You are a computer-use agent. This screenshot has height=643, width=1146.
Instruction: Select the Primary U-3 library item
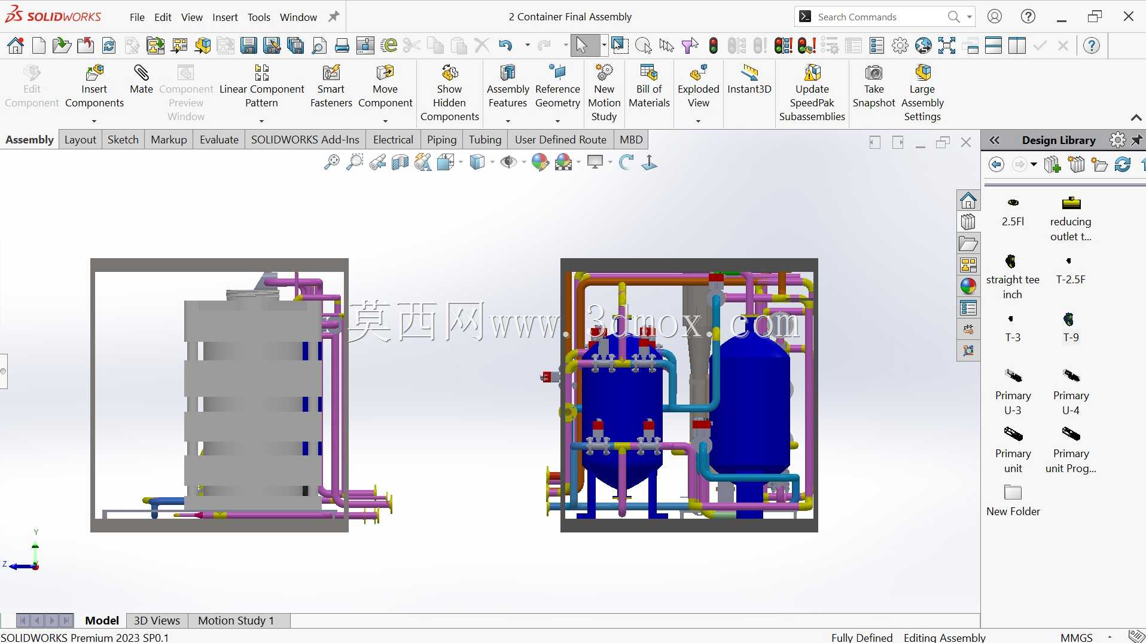click(x=1013, y=392)
